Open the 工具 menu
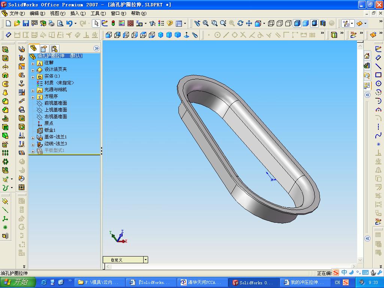 click(x=98, y=13)
